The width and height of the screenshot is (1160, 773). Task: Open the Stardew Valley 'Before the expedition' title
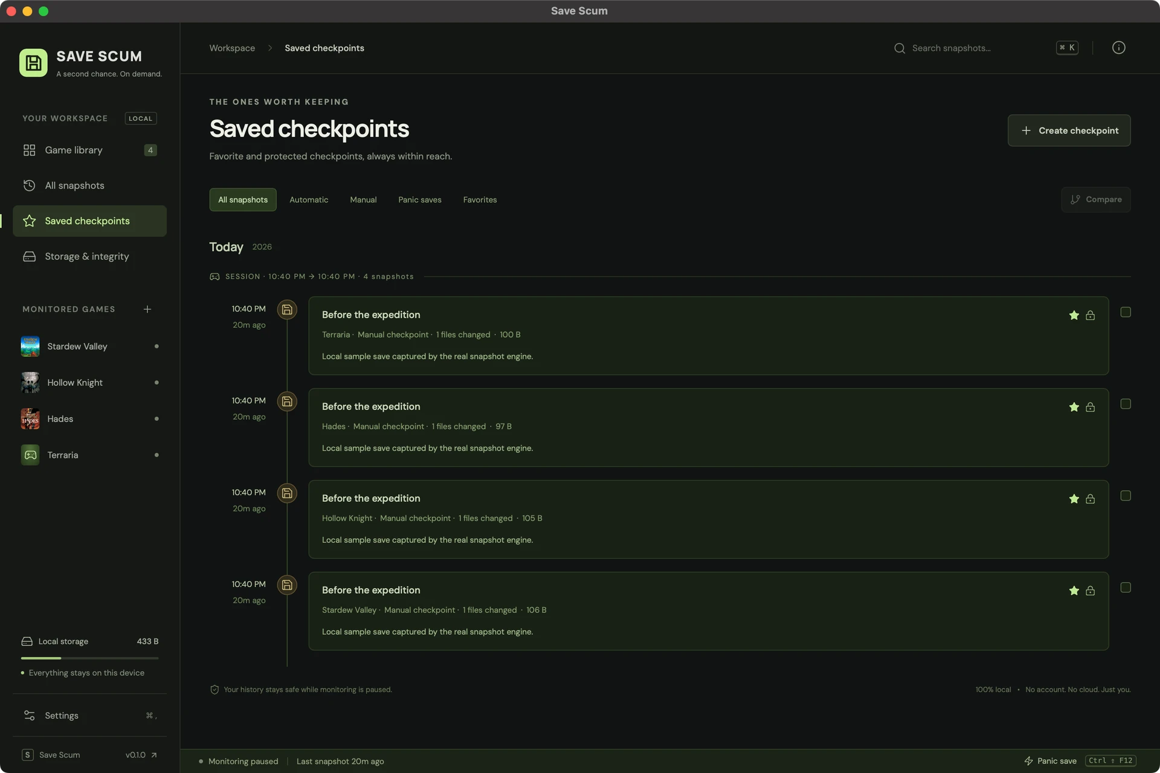click(371, 590)
